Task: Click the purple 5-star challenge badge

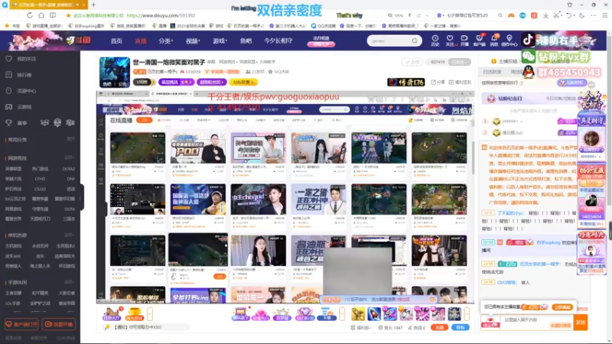Action: click(x=176, y=83)
